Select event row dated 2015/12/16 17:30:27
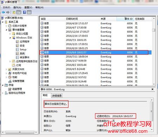Screen dimensions: 158x137 pyautogui.click(x=96, y=32)
